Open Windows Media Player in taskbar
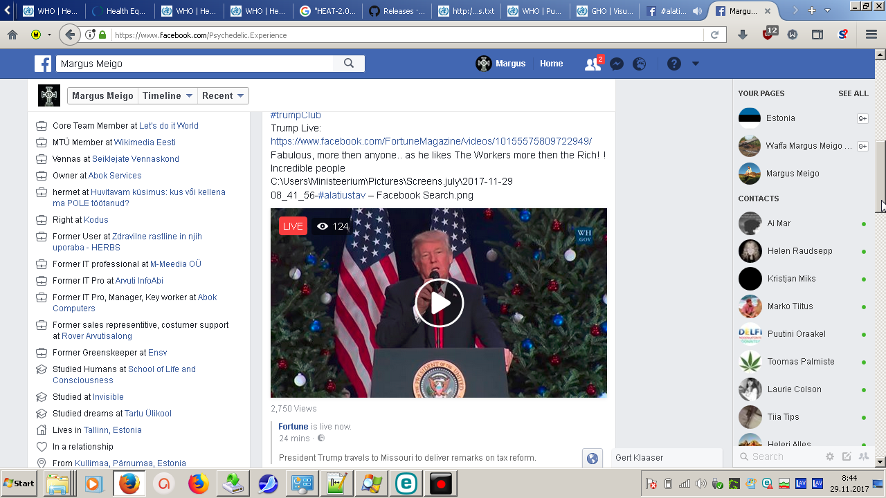The width and height of the screenshot is (886, 498). [94, 483]
